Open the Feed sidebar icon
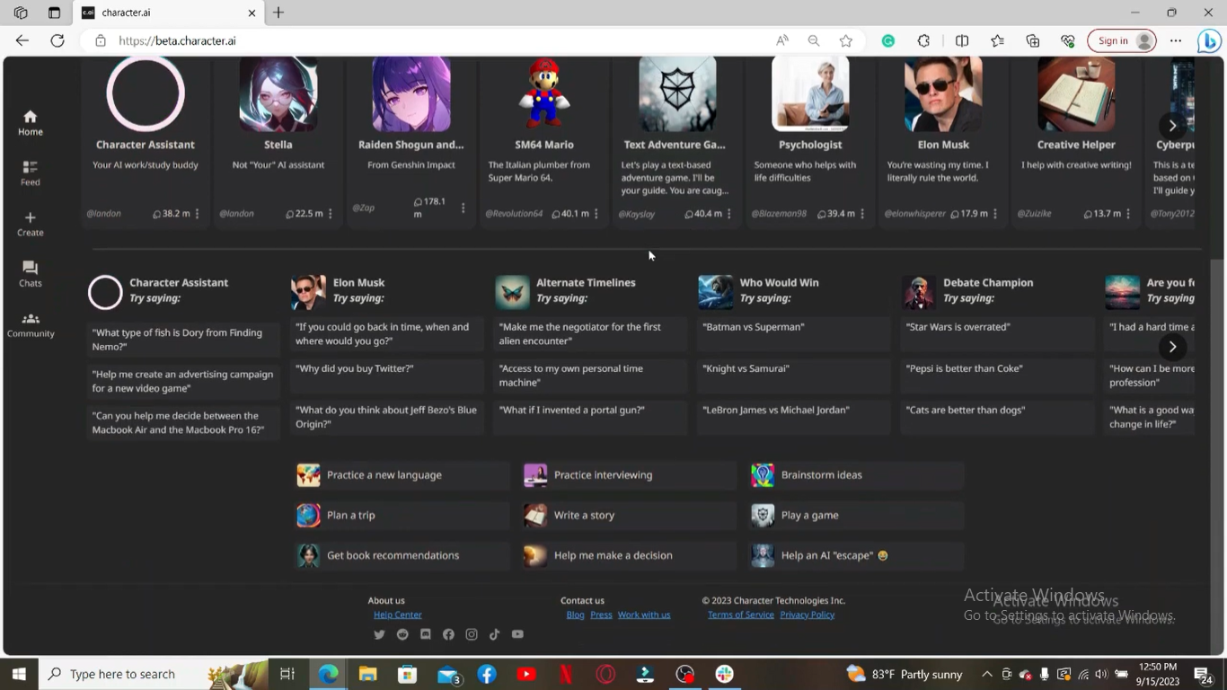 [30, 168]
